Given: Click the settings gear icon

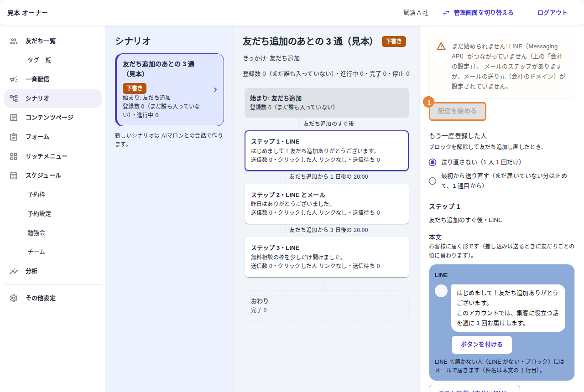Looking at the screenshot, I should point(14,298).
